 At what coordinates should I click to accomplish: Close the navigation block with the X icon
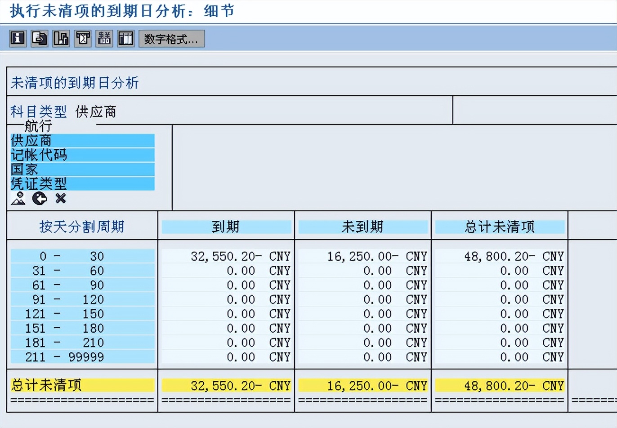click(x=60, y=199)
